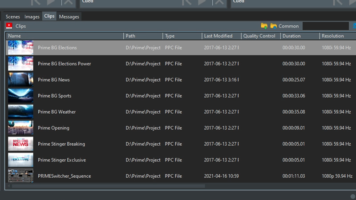Sort by Duration column header
Image resolution: width=356 pixels, height=200 pixels.
pyautogui.click(x=299, y=36)
